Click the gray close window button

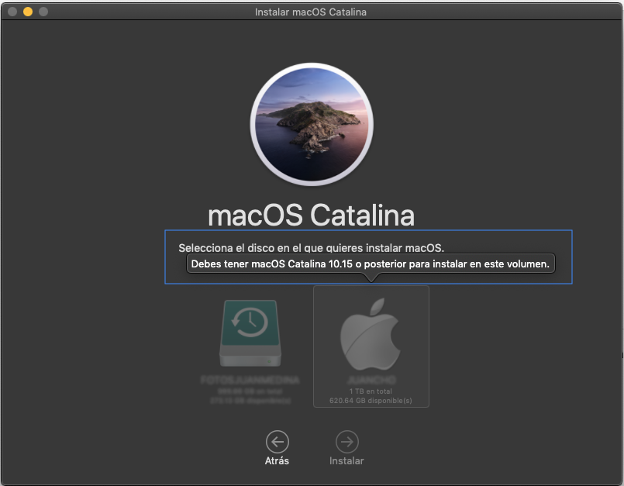(x=12, y=12)
